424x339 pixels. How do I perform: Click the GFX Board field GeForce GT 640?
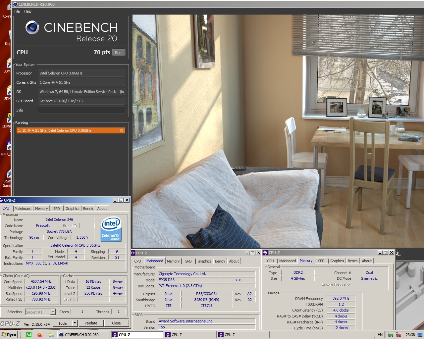click(81, 101)
